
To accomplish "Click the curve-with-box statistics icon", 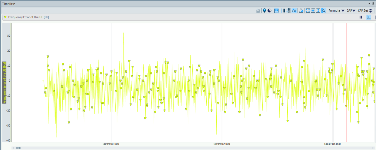I will 301,10.
